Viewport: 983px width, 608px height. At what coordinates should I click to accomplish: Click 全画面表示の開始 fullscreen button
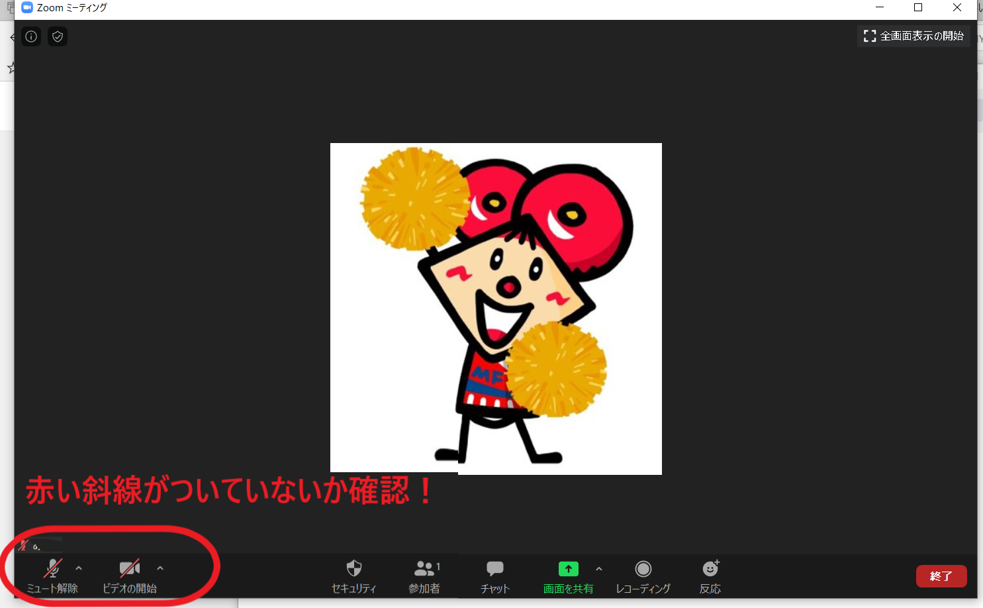tap(913, 36)
